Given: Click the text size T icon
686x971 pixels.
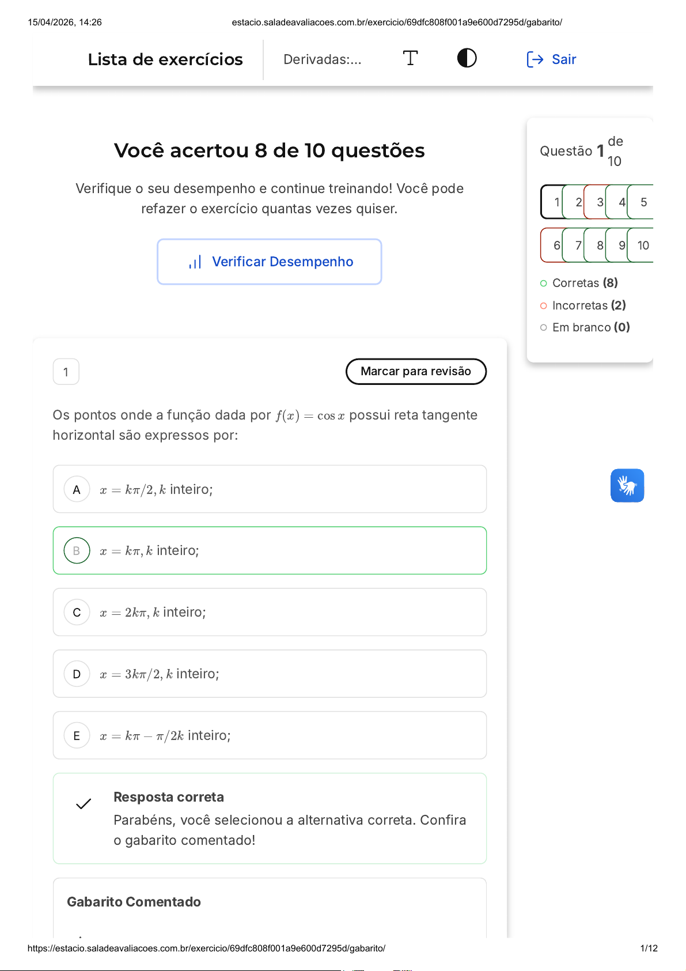Looking at the screenshot, I should (410, 58).
